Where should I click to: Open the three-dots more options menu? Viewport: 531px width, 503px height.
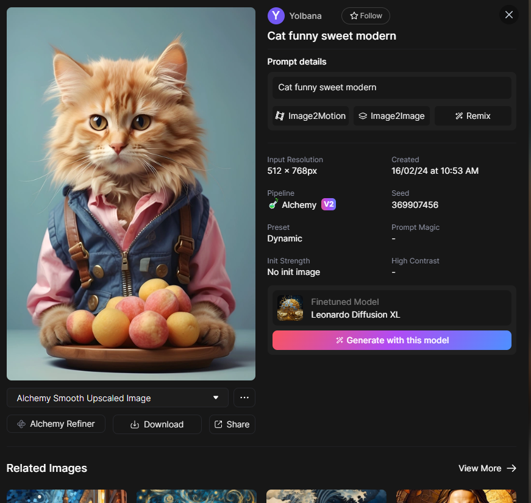[x=244, y=398]
